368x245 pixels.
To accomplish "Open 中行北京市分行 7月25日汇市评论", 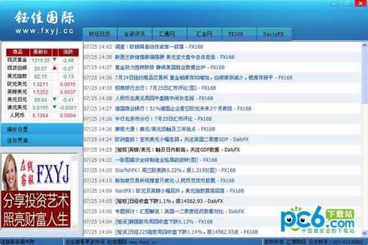I will click(163, 119).
